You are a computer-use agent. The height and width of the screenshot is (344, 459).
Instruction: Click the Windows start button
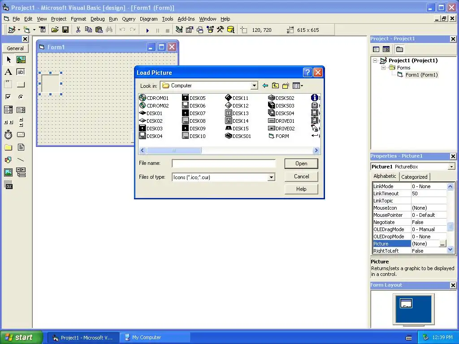(x=21, y=338)
